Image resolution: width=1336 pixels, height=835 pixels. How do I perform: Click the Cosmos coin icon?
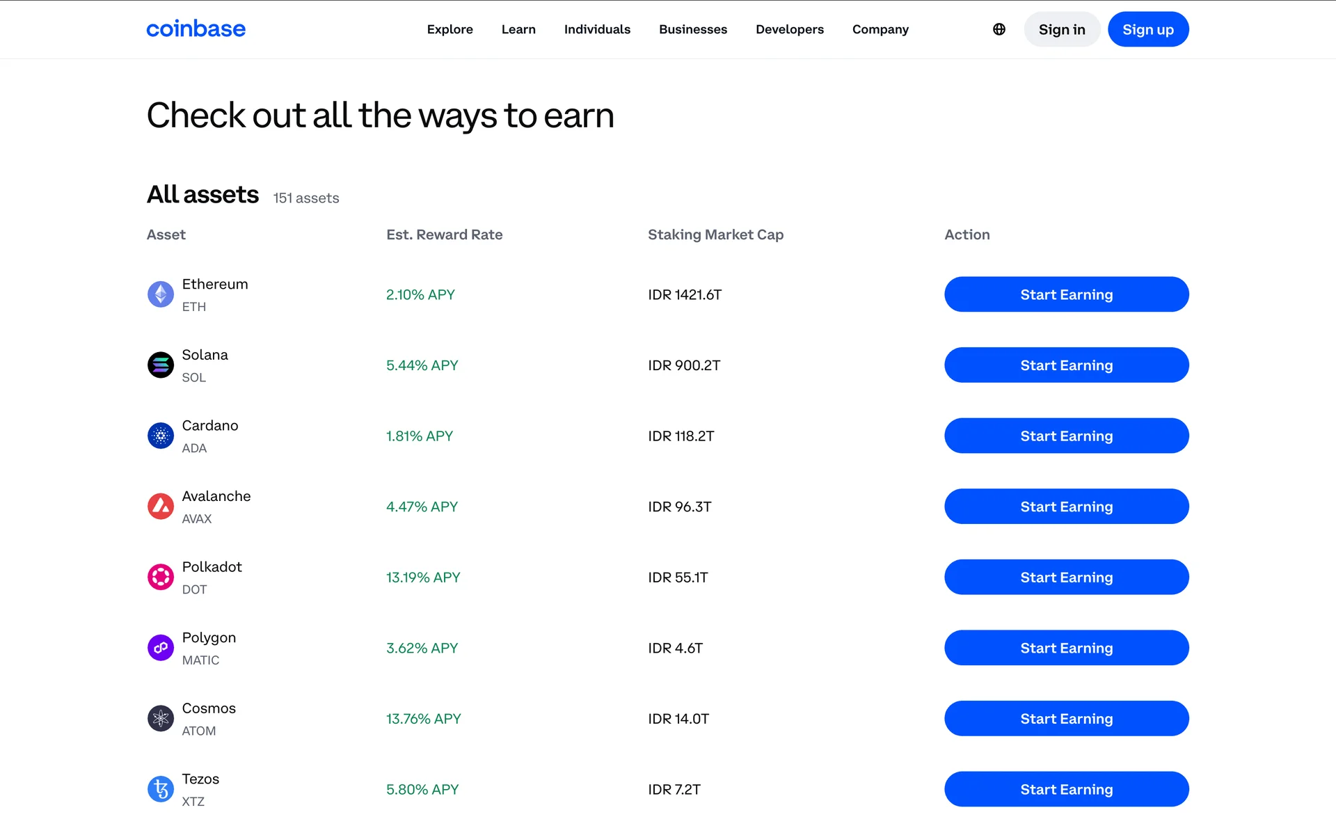[161, 719]
